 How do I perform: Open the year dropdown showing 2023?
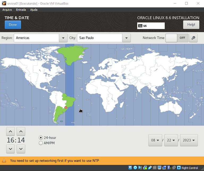pos(189,140)
